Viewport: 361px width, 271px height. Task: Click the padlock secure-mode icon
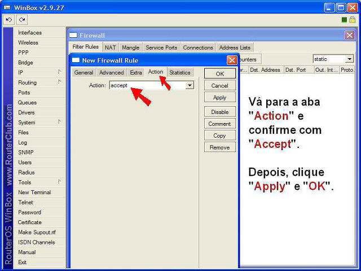[352, 20]
